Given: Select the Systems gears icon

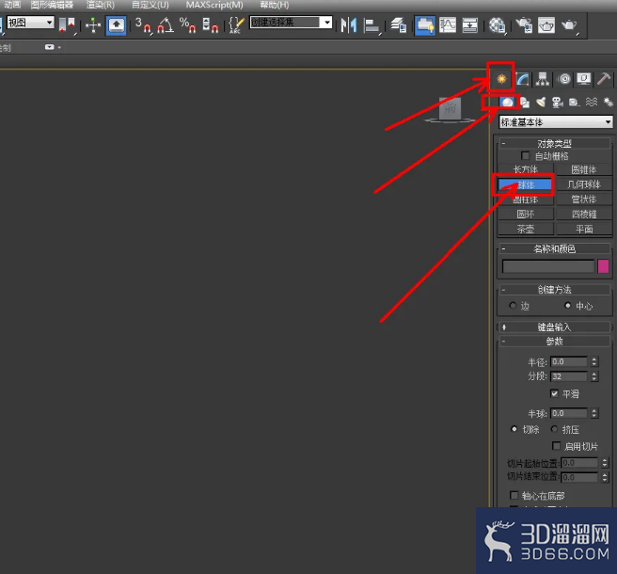Looking at the screenshot, I should 609,103.
